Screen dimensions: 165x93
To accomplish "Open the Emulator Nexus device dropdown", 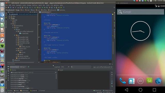I will click(33, 73).
